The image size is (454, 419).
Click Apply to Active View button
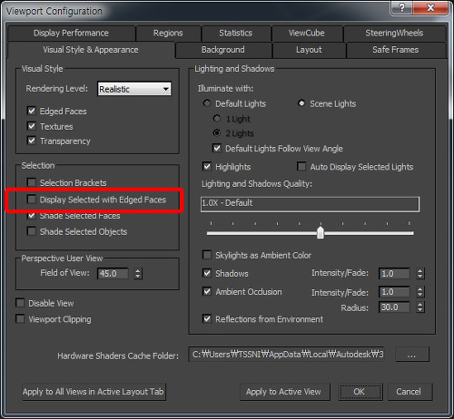click(285, 392)
